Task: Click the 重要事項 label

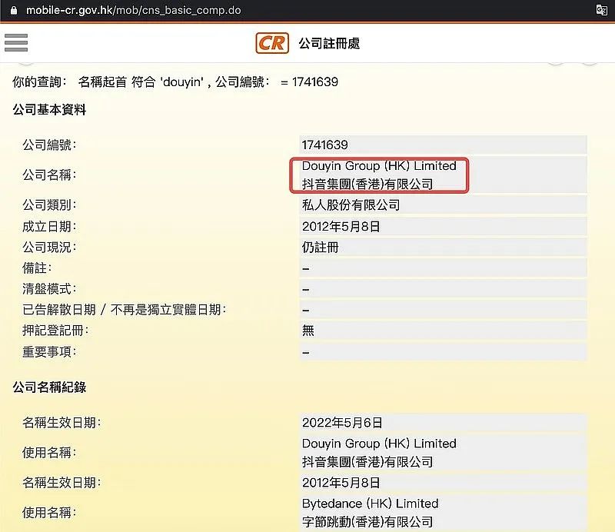Action: click(x=49, y=351)
